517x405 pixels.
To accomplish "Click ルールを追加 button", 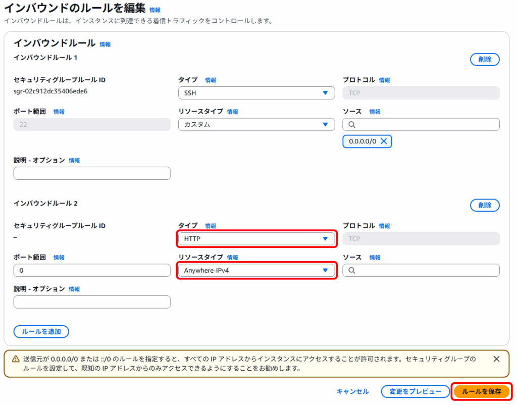I will pos(41,332).
